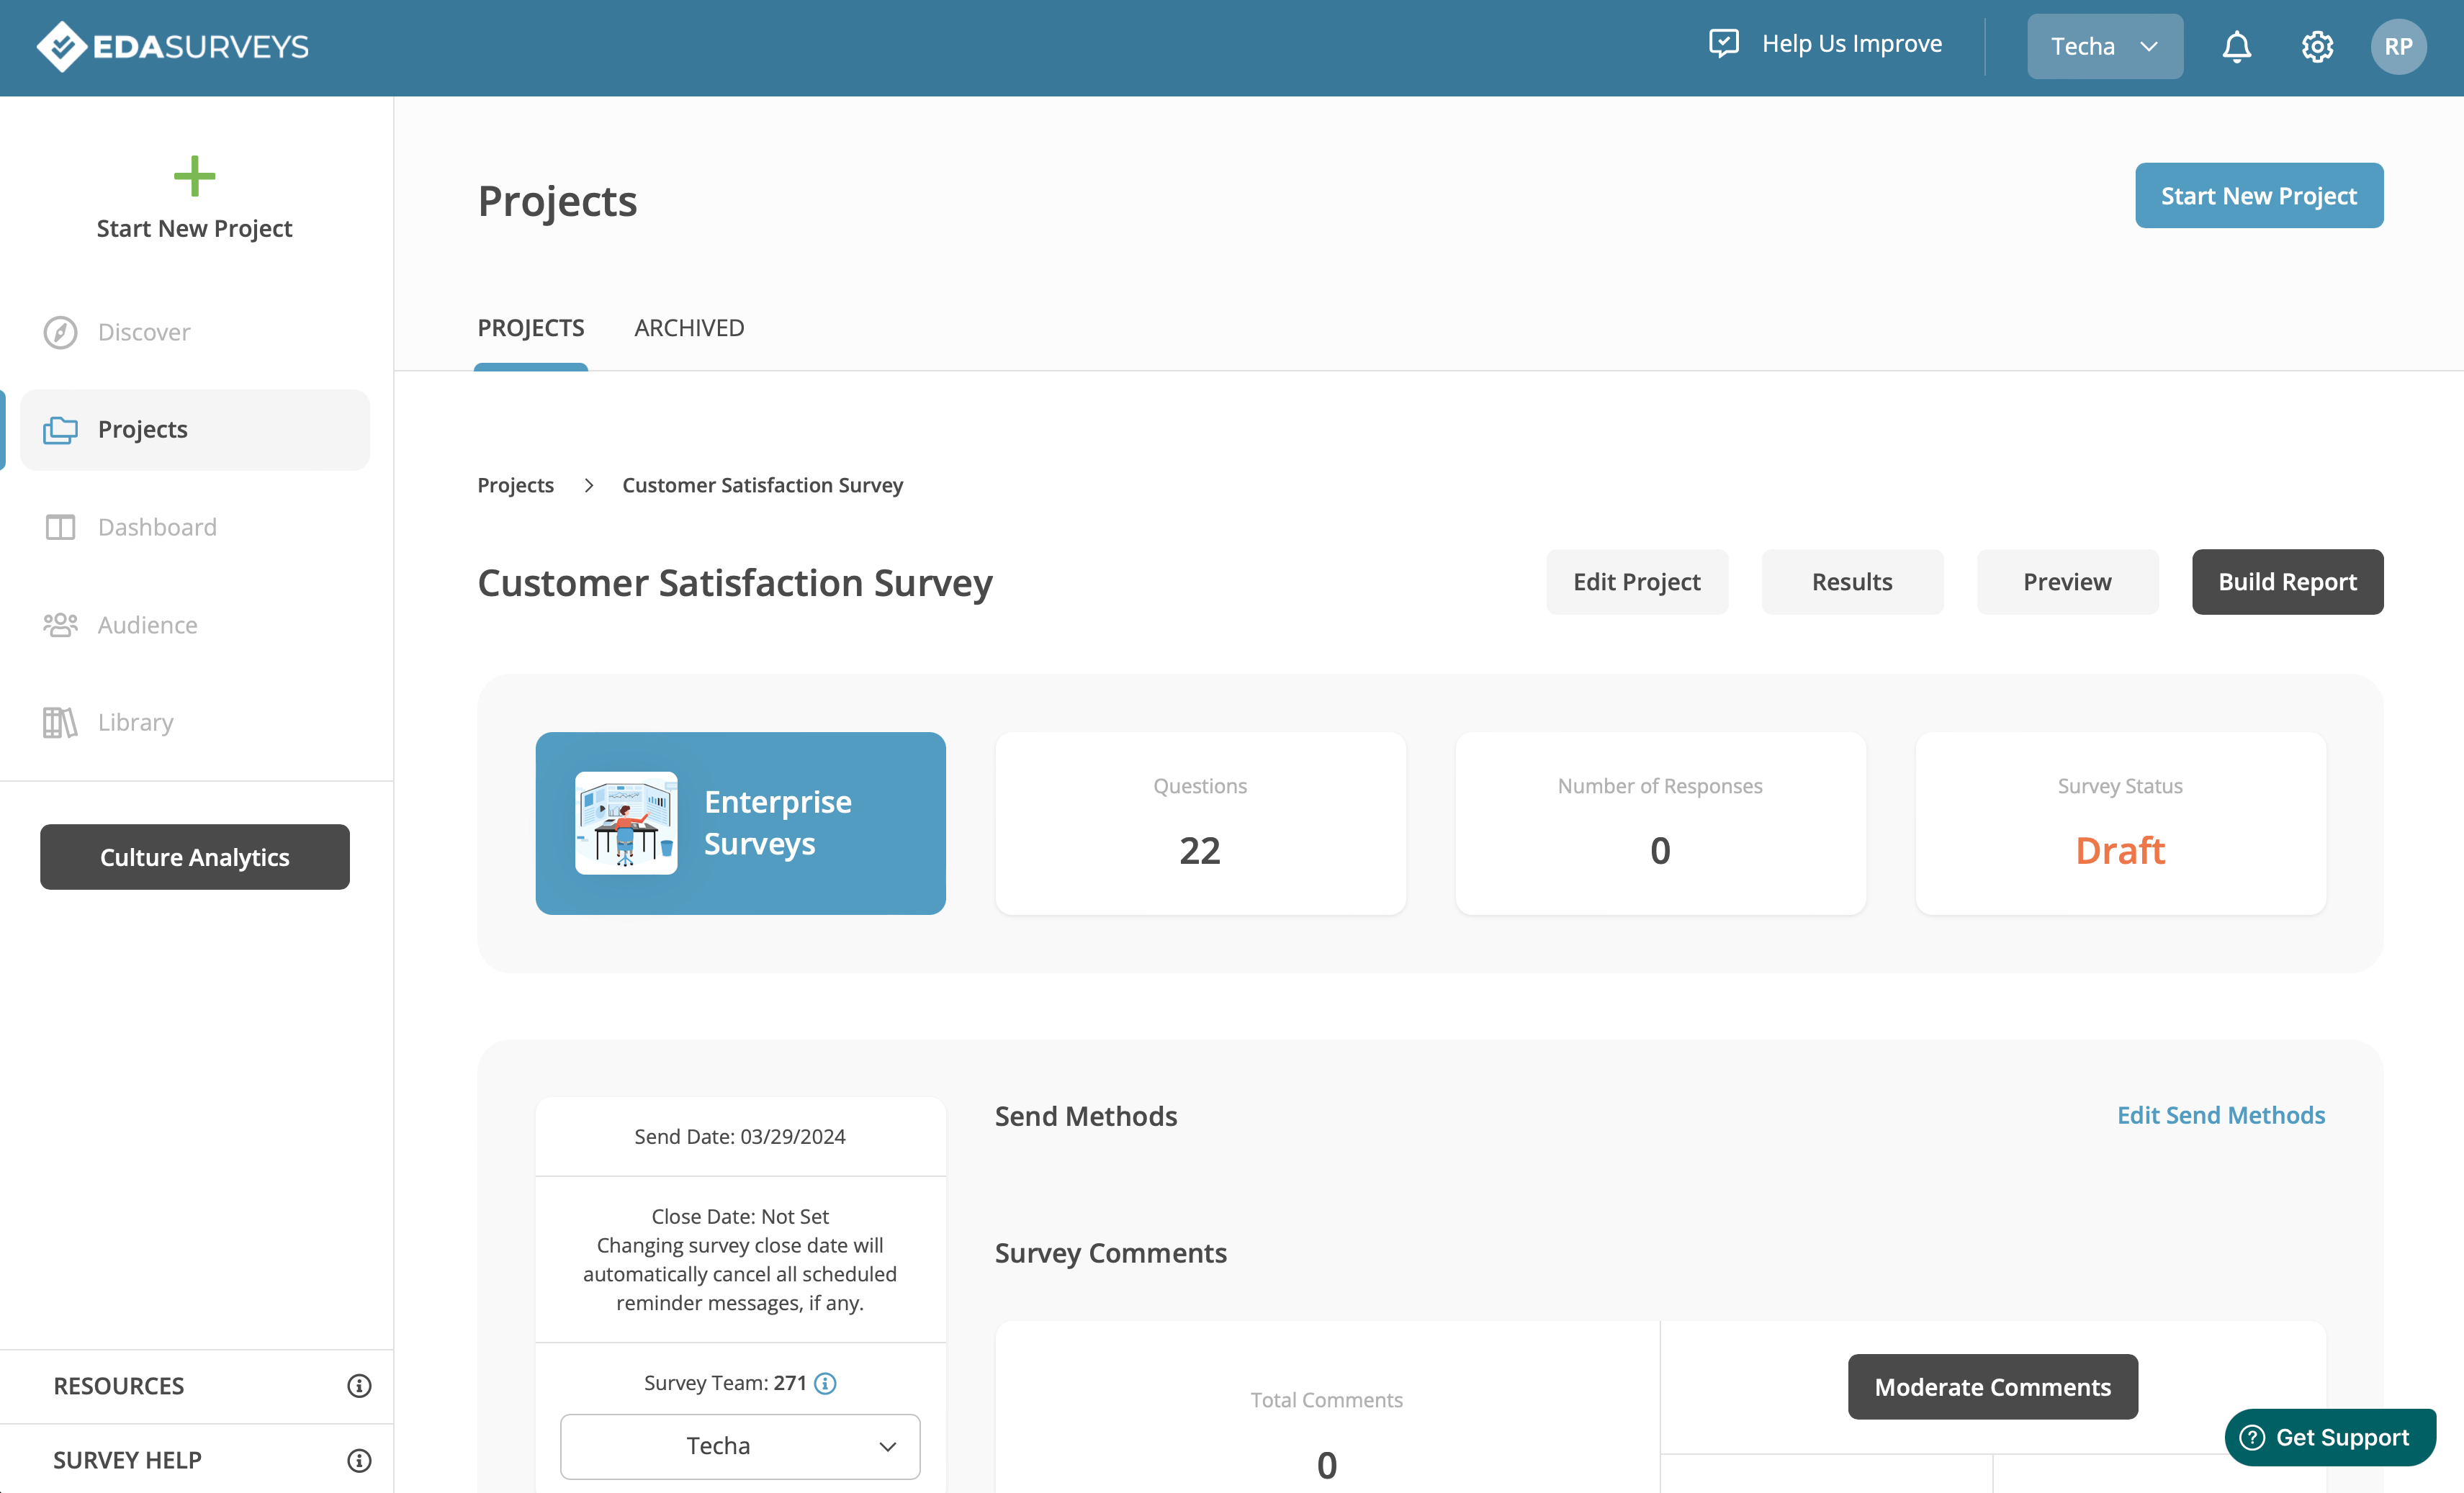Click the Survey Comments heading
Image resolution: width=2464 pixels, height=1493 pixels.
(1111, 1253)
